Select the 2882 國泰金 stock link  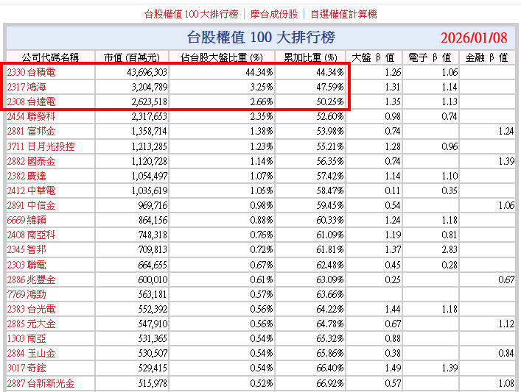coord(31,161)
